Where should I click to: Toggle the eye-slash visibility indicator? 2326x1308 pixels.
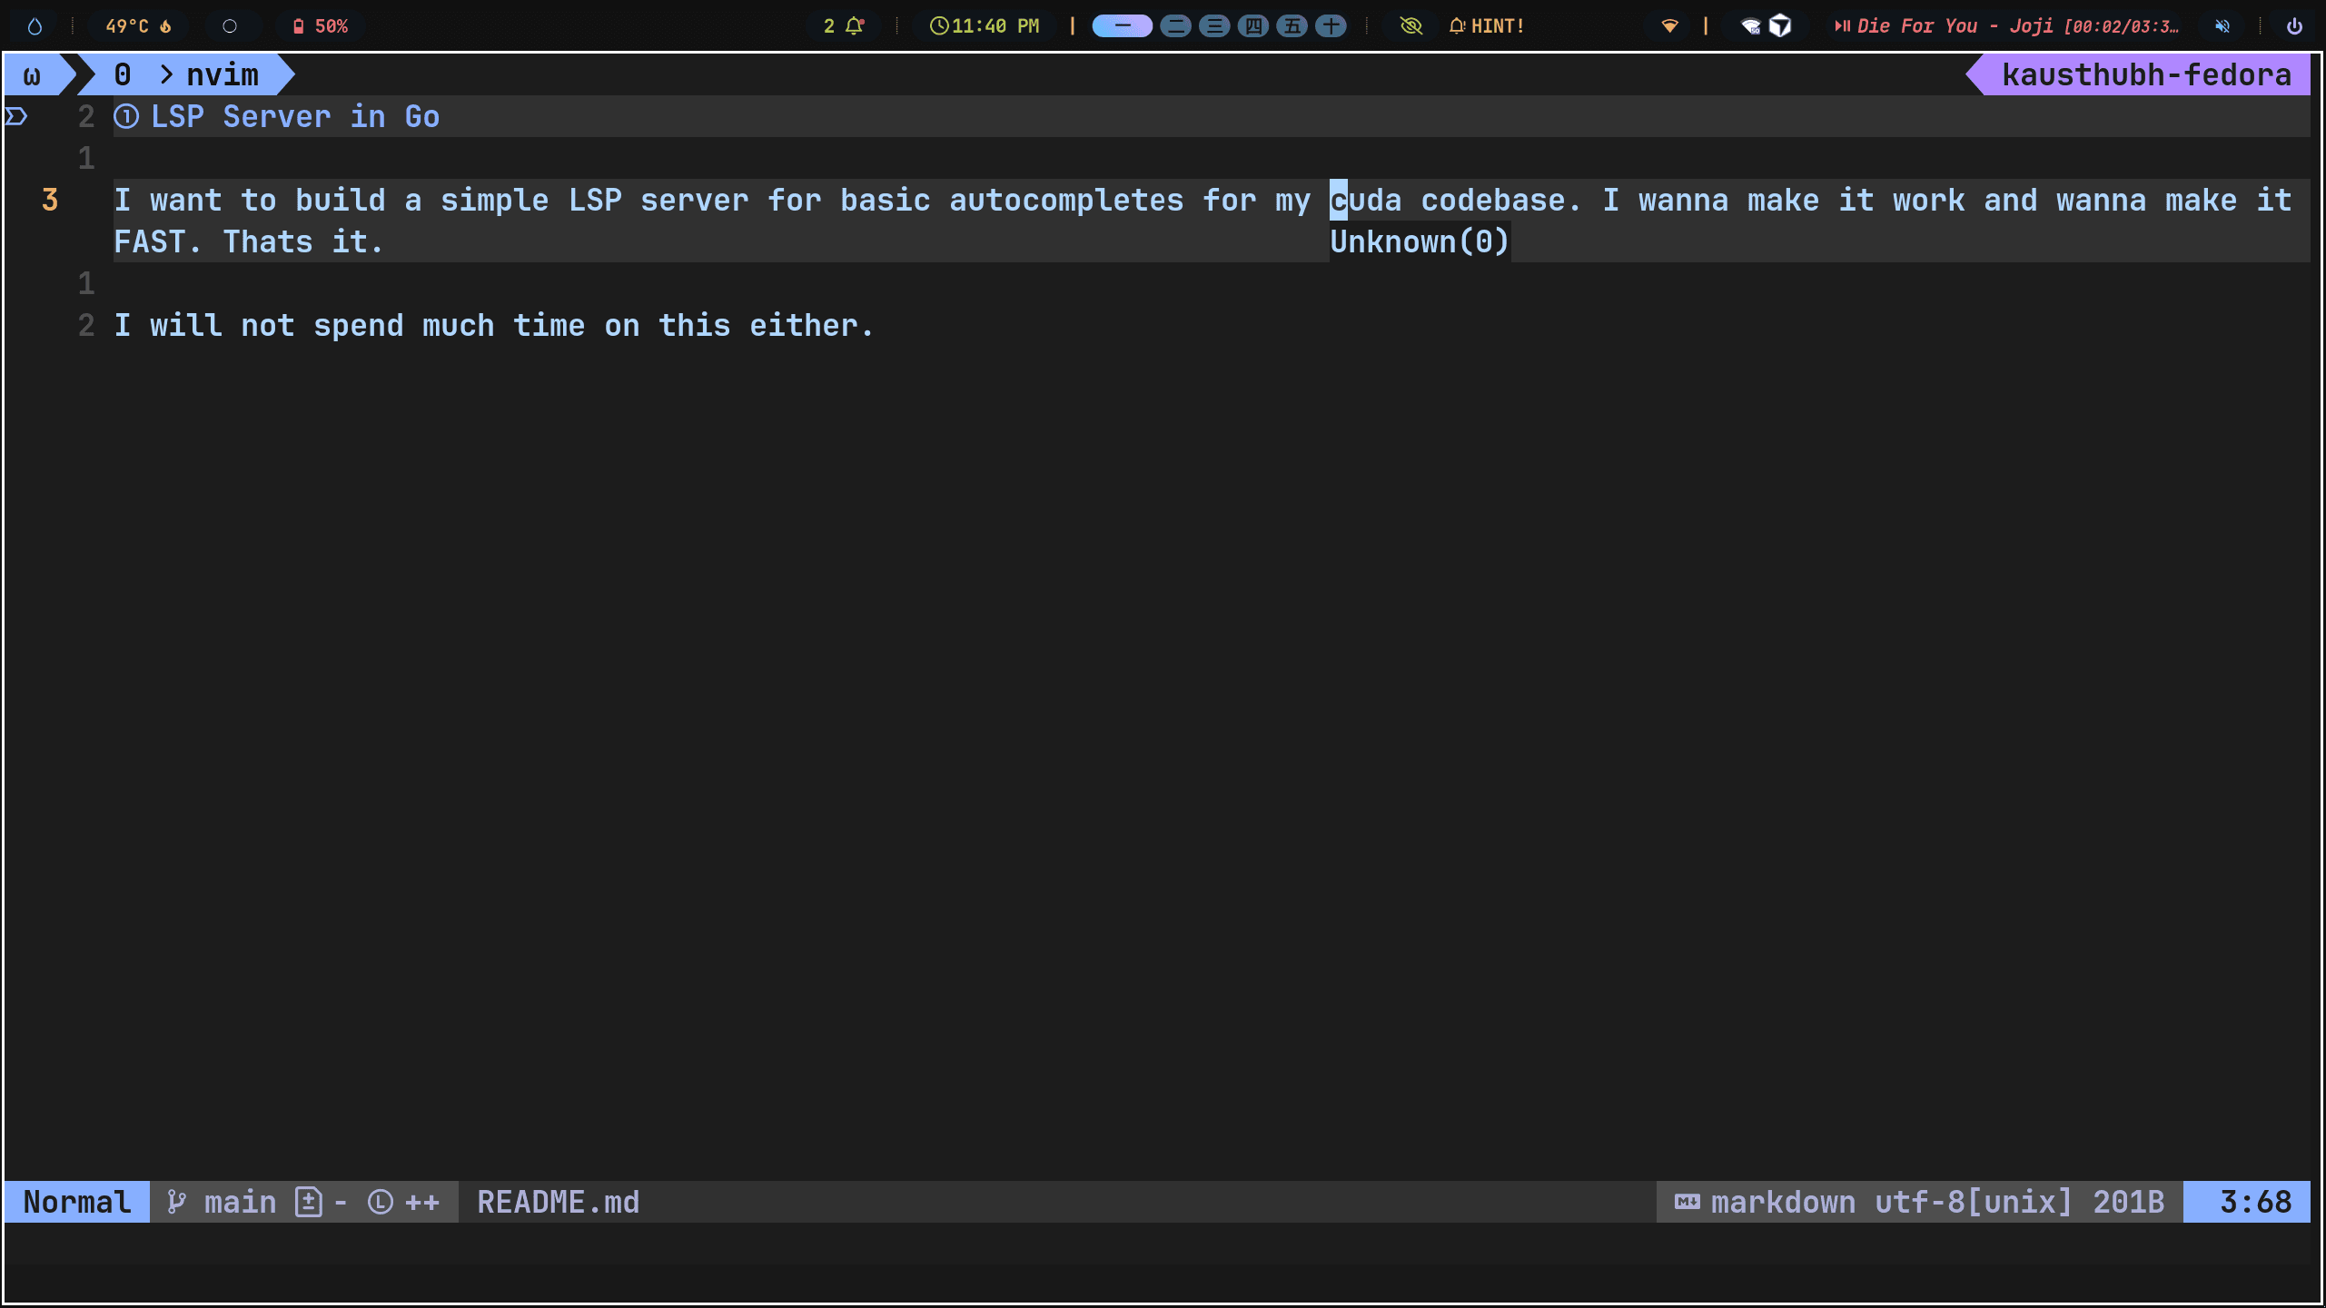click(x=1410, y=25)
